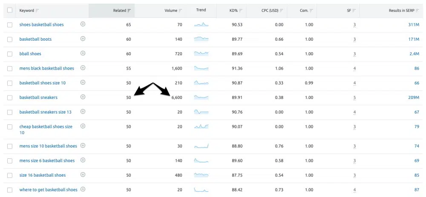
Task: Add 'mens size 10 basketball shoes' via plus icon
Action: (83, 146)
